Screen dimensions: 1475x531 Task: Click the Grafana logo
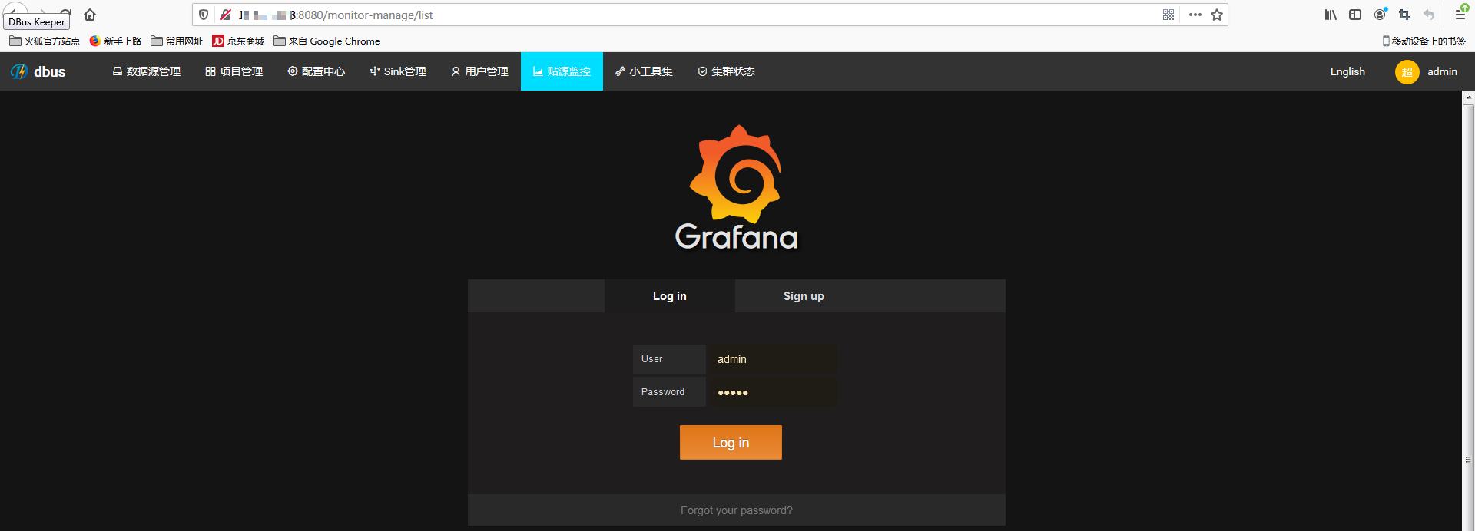[x=736, y=188]
